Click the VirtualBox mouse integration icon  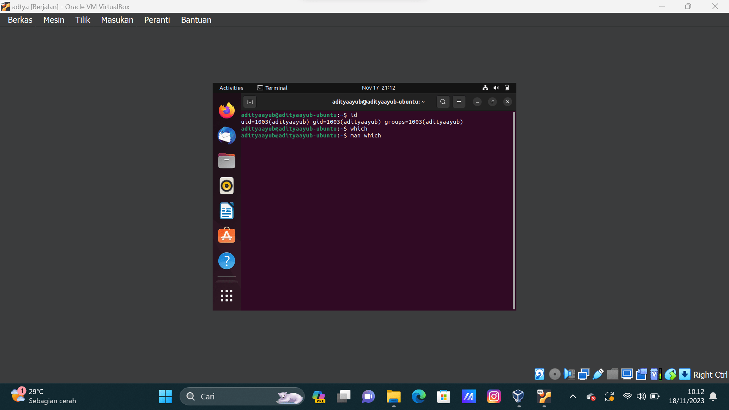pyautogui.click(x=671, y=374)
